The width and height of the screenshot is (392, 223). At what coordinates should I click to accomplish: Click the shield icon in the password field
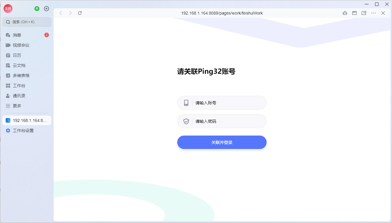coord(186,121)
